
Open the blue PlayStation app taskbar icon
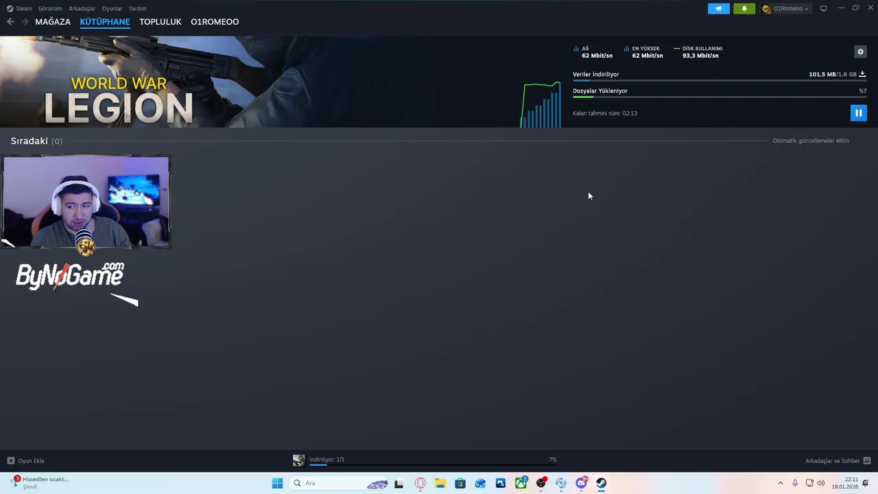[501, 483]
